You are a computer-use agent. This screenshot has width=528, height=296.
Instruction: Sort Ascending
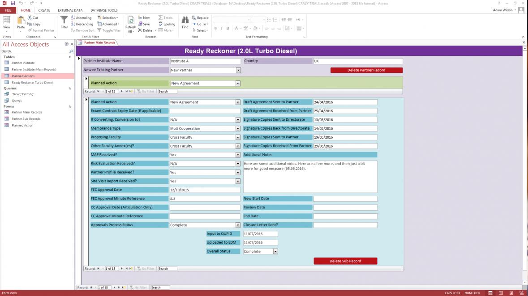click(x=81, y=17)
